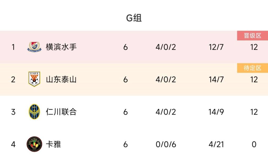Image resolution: width=268 pixels, height=164 pixels.
Task: Click rank number 3 in standings
Action: coord(13,112)
